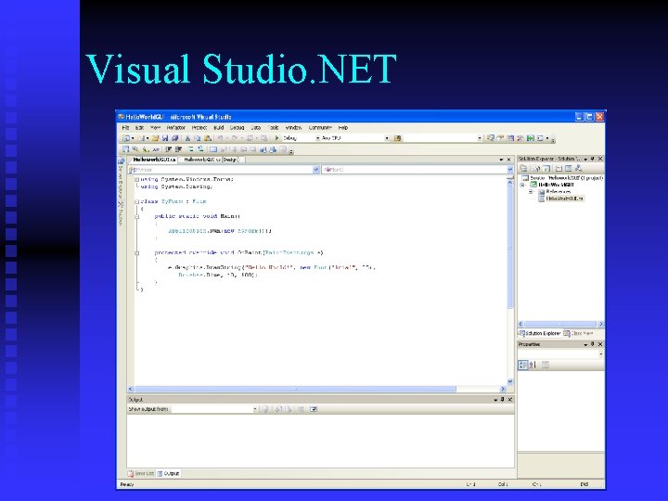The image size is (668, 501).
Task: Click Show All Files in Solution Explorer
Action: coord(537,169)
